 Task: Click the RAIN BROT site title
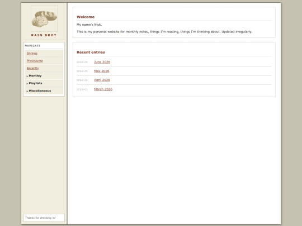44,35
